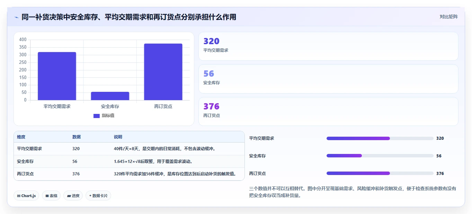This screenshot has height=214, width=472.
Task: Click the 安全库存 x-axis label
Action: tap(110, 106)
